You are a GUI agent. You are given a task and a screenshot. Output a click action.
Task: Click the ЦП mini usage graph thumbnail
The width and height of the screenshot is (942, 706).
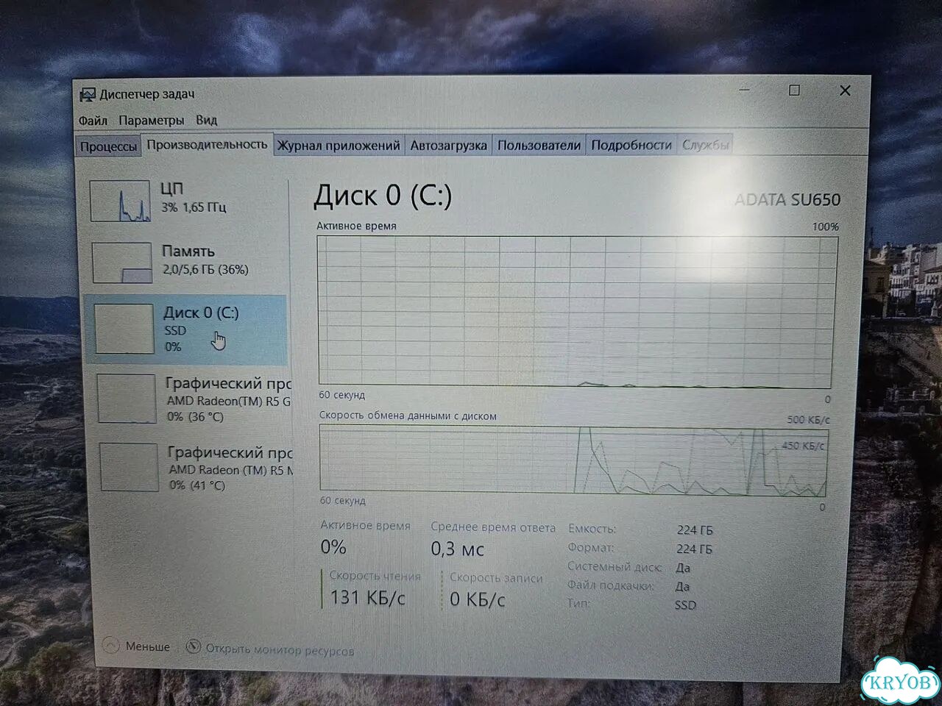(x=121, y=201)
